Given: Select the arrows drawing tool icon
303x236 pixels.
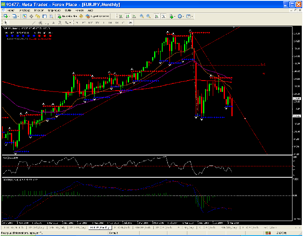Looking at the screenshot, I should point(67,23).
